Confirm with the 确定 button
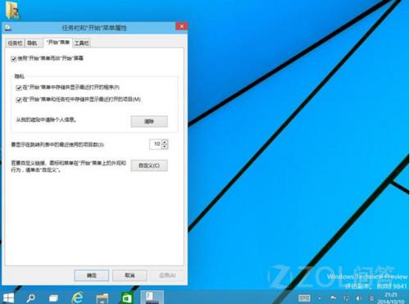This screenshot has height=304, width=410. [92, 275]
